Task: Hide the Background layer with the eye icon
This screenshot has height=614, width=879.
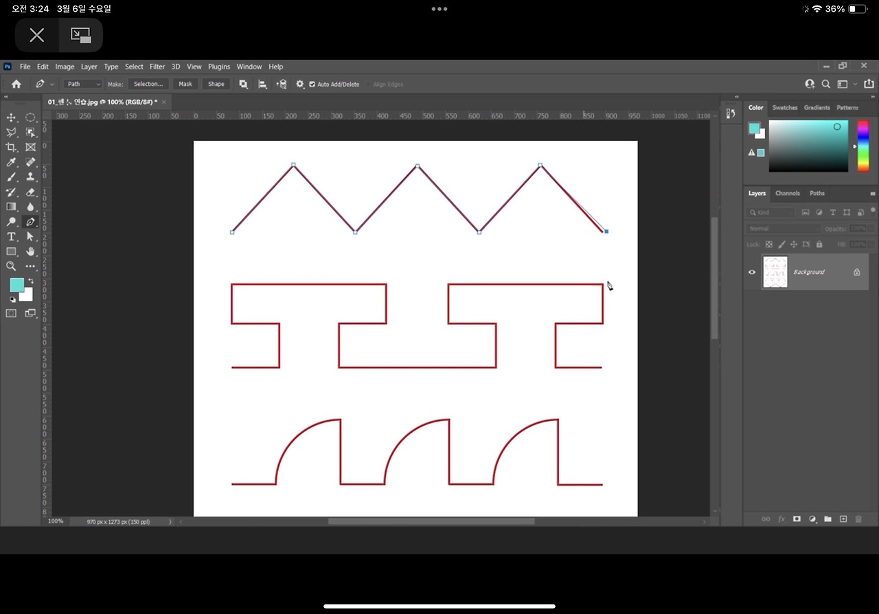Action: coord(752,272)
